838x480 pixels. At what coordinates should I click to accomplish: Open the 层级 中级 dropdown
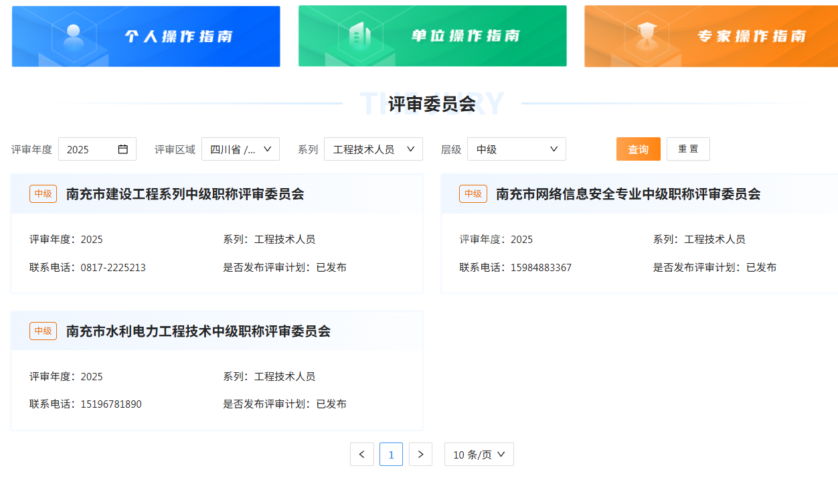click(516, 149)
